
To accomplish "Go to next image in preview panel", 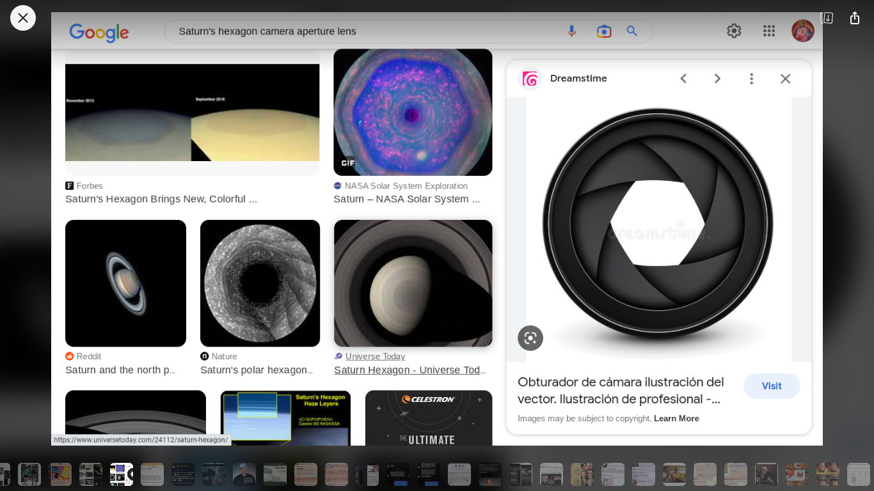I will click(x=717, y=79).
